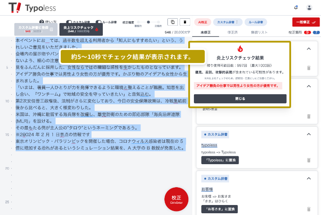Set 校正精度 slider to 積極的 stop
This screenshot has width=321, height=215.
tap(138, 22)
